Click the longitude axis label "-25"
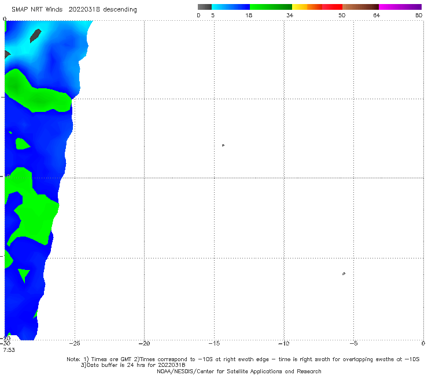Screen dimensions: 428x375 (x=75, y=343)
